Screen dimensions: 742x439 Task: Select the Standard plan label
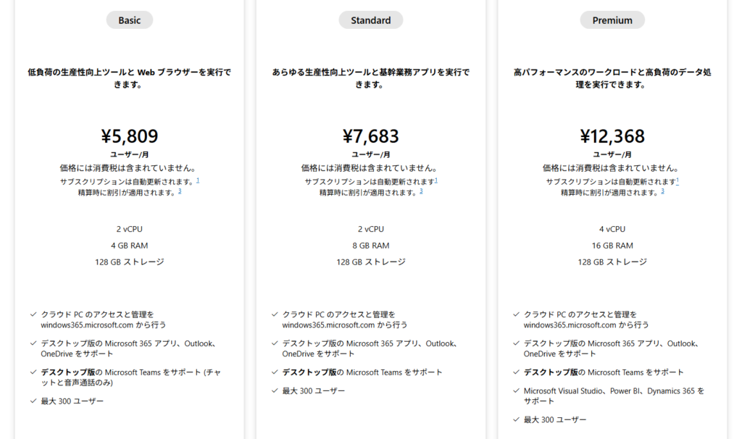click(370, 20)
